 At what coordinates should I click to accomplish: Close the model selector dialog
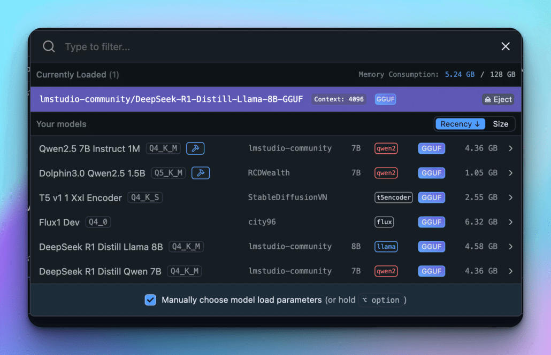click(x=506, y=46)
